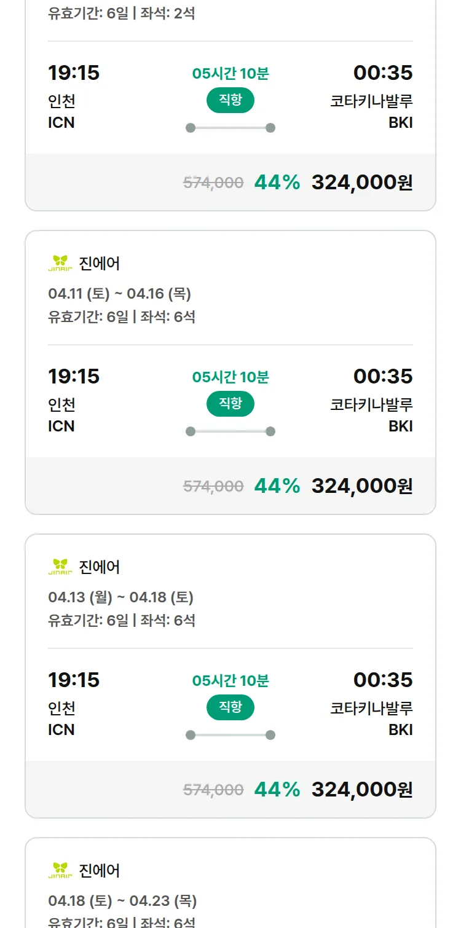The height and width of the screenshot is (928, 461).
Task: Select date range 04.11 (토) ~ 04.16 (목)
Action: [120, 294]
